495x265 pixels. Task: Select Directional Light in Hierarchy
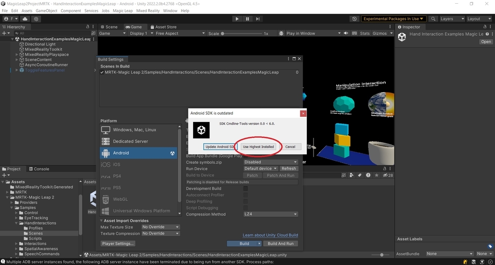point(40,44)
